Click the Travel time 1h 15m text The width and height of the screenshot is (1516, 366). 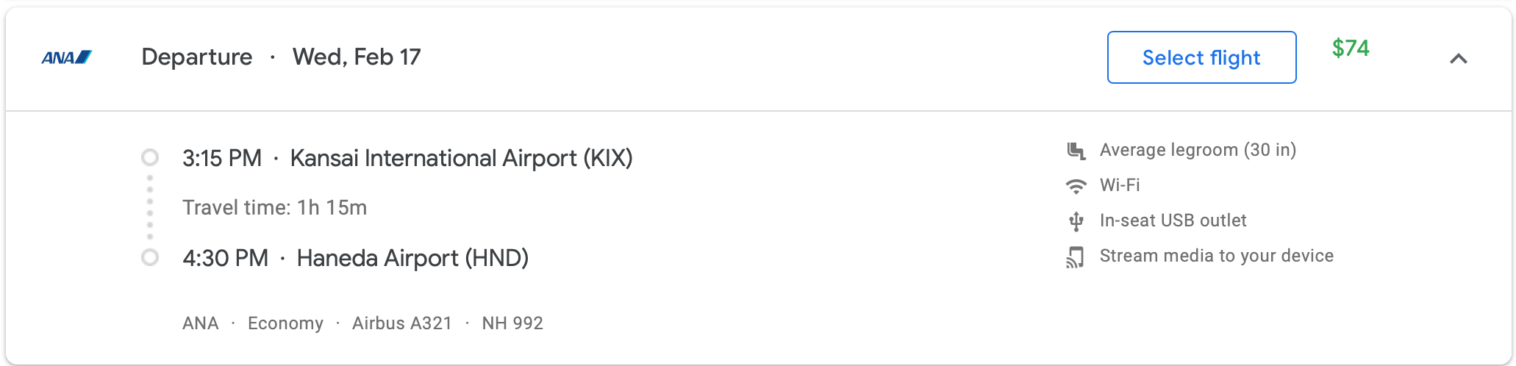274,208
